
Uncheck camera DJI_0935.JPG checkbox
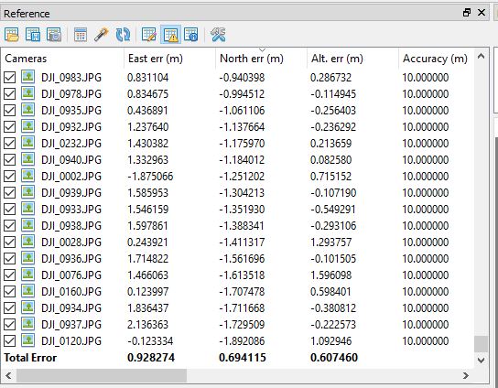10,110
